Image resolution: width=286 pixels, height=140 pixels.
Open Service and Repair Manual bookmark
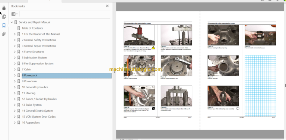(x=35, y=22)
